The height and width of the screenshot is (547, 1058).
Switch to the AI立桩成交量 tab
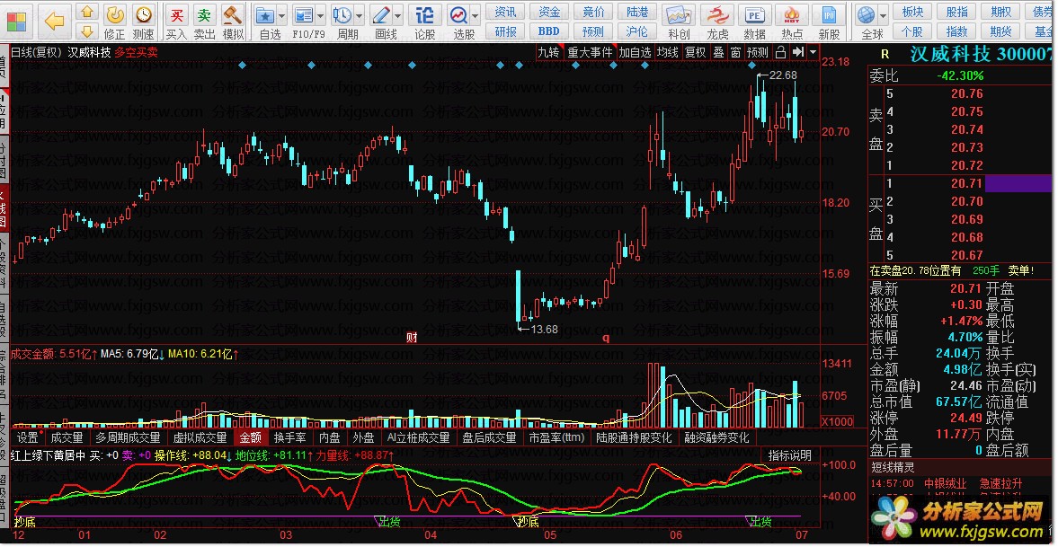[418, 437]
